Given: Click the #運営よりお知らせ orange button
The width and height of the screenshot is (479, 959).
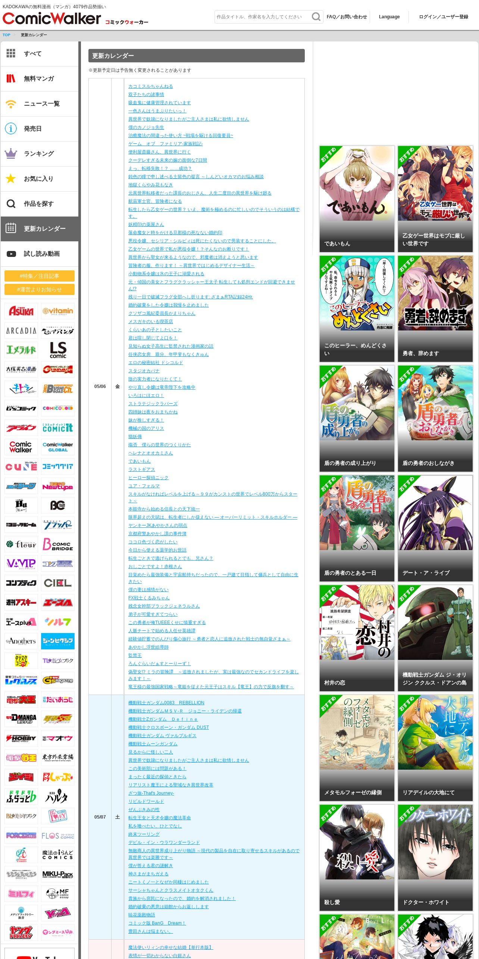Looking at the screenshot, I should pyautogui.click(x=40, y=289).
